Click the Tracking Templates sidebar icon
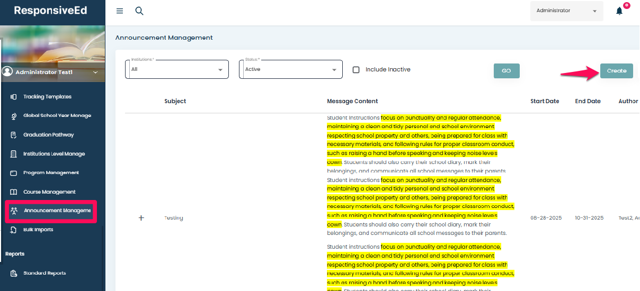This screenshot has height=291, width=640. 14,97
